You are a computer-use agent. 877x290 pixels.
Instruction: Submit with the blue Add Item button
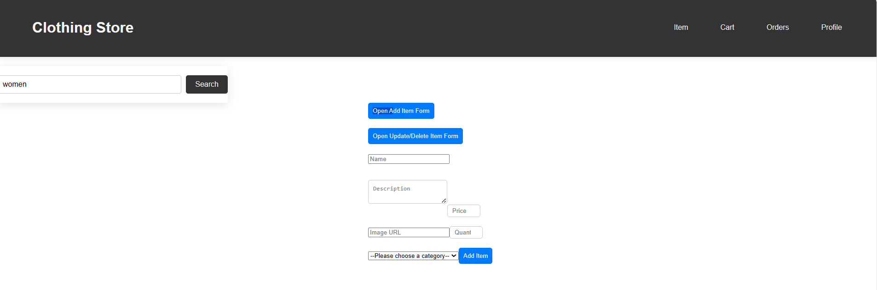click(x=475, y=256)
